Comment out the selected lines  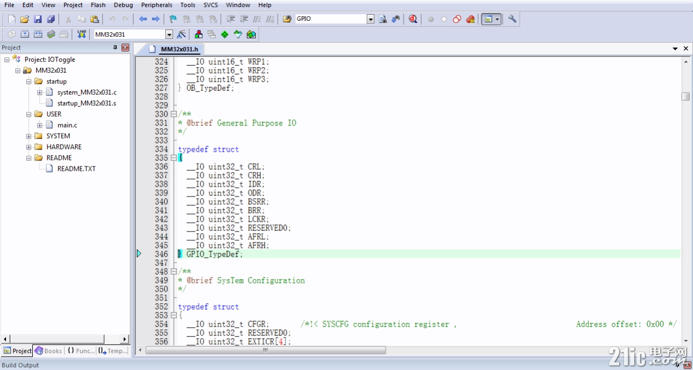pyautogui.click(x=257, y=19)
